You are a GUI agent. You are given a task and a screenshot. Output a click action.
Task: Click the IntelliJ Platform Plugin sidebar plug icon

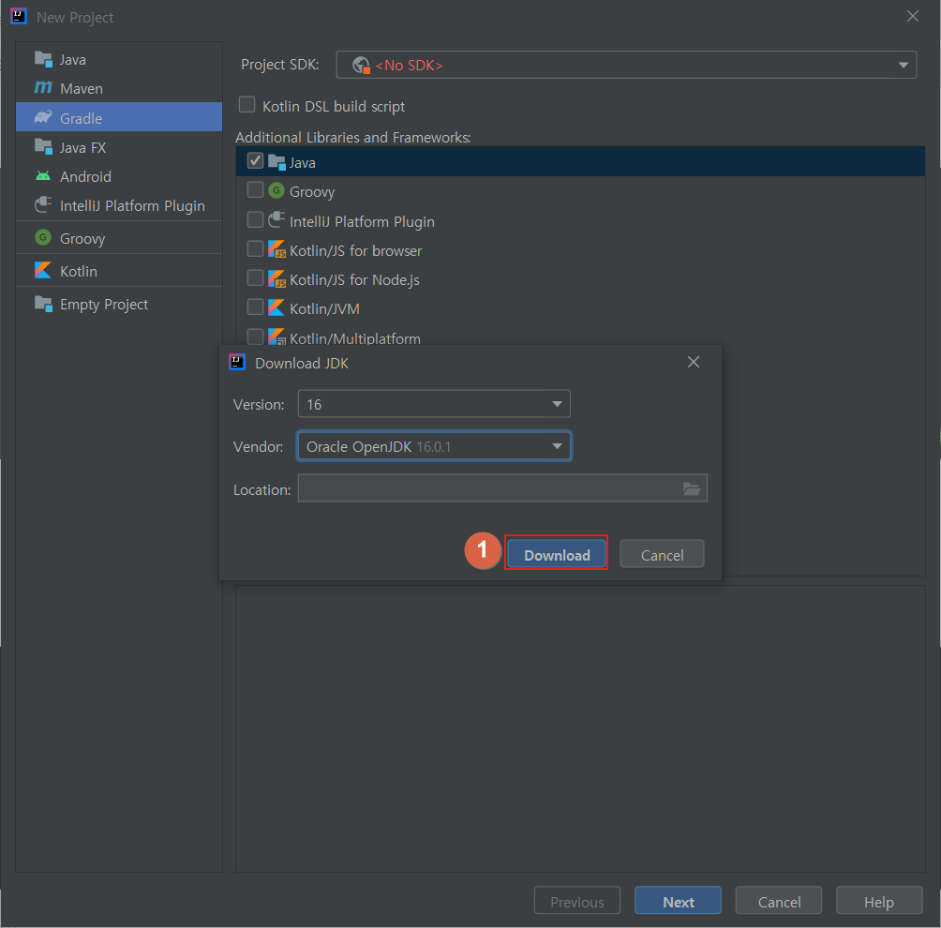[43, 204]
